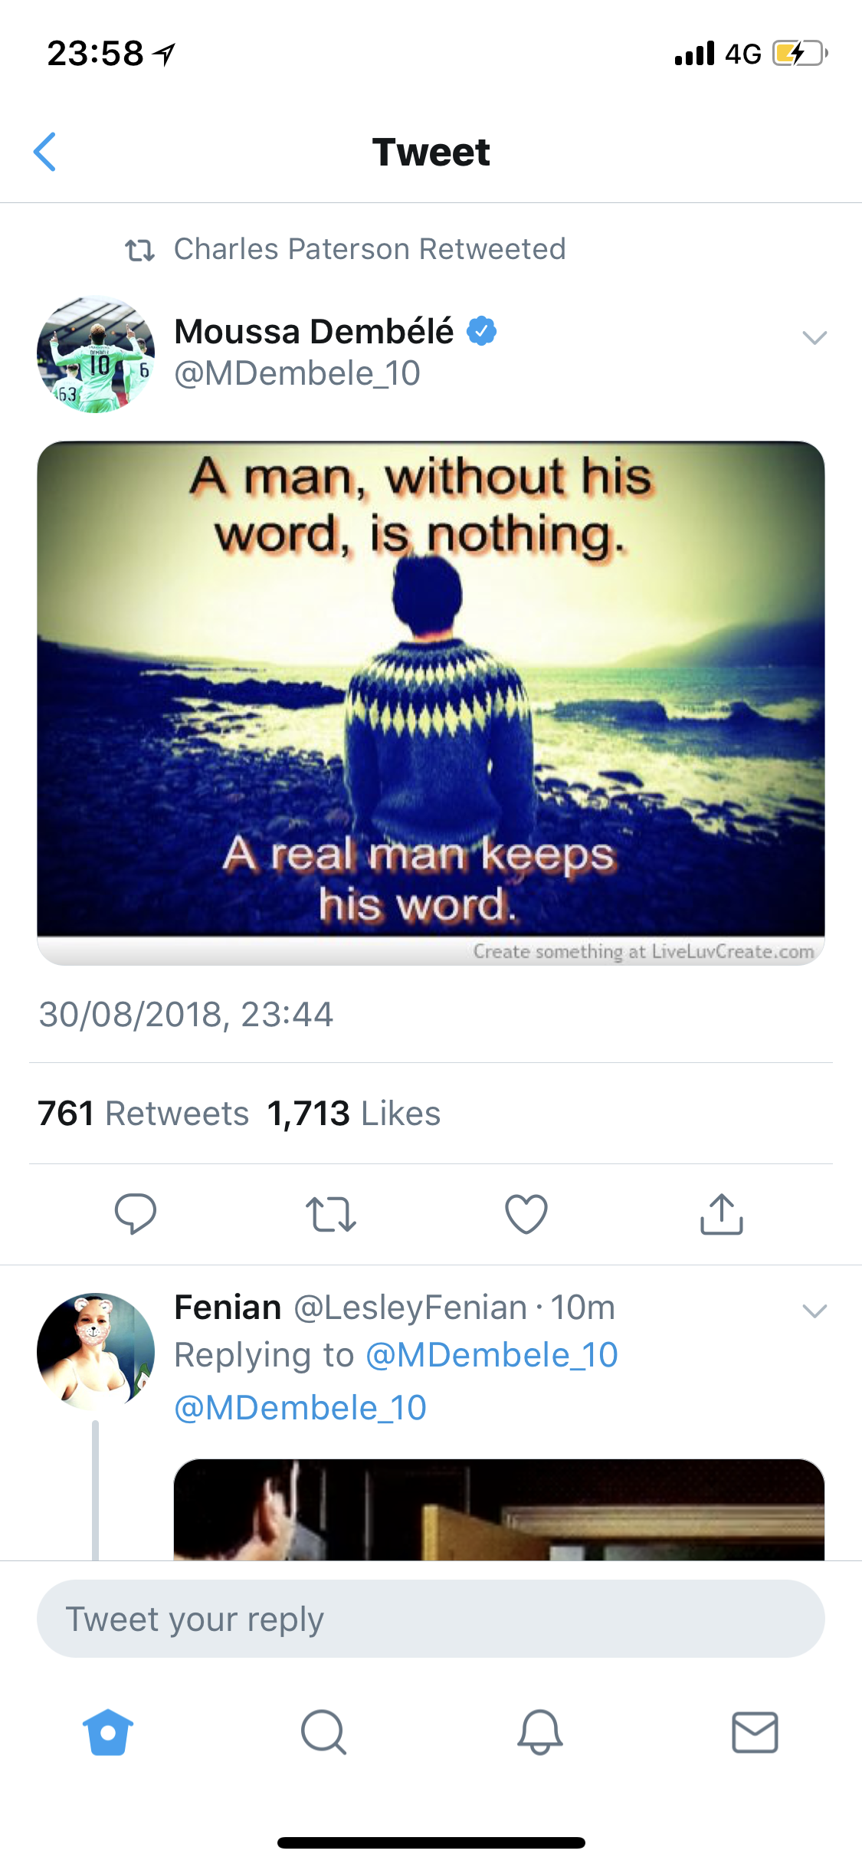Like the tweet with heart icon

(x=526, y=1214)
